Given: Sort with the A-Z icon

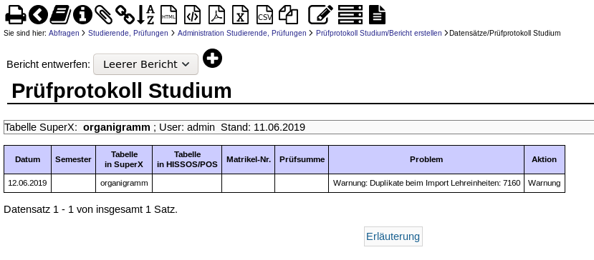Looking at the screenshot, I should [x=146, y=15].
